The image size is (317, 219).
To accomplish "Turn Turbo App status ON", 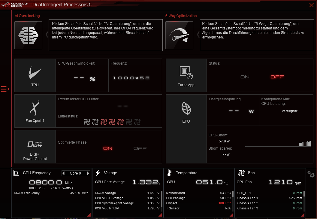I will pyautogui.click(x=245, y=77).
